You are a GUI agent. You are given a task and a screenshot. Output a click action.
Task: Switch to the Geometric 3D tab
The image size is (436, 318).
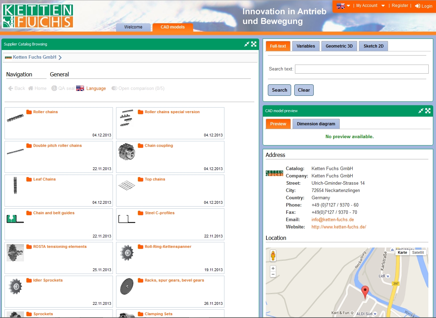[x=339, y=46]
